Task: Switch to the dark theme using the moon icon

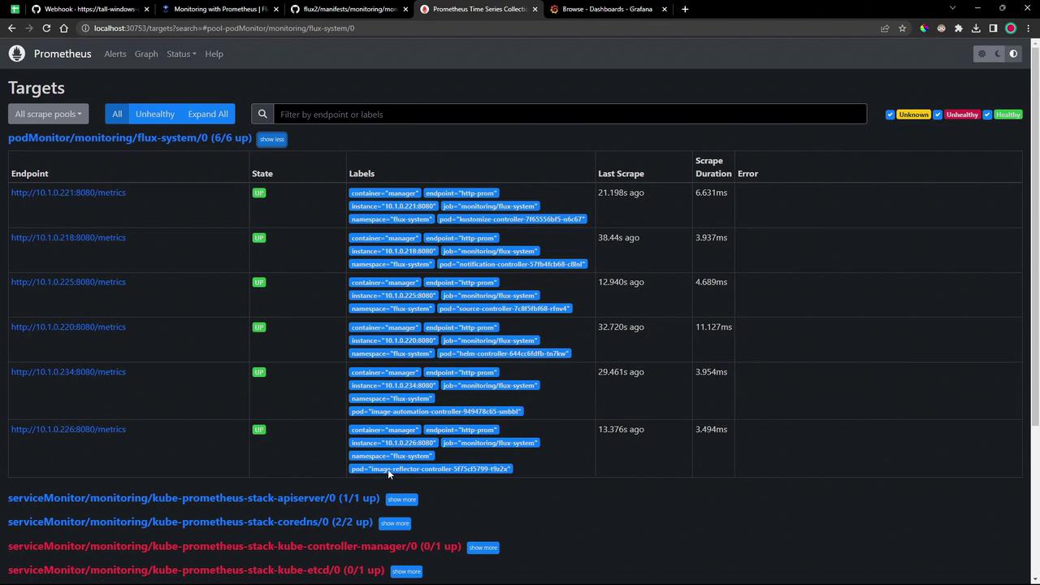Action: tap(998, 54)
